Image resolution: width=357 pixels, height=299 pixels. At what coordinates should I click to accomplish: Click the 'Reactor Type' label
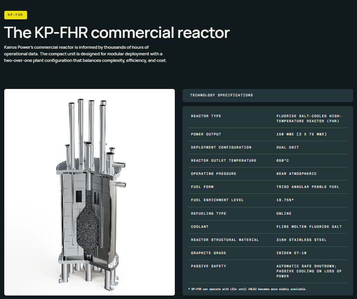pos(206,116)
